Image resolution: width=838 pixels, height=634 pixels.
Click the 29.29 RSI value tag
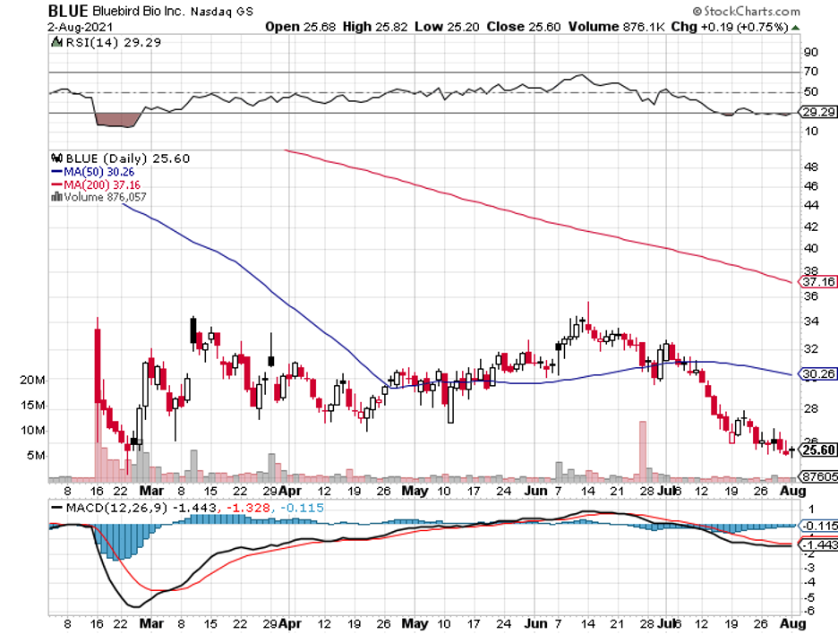point(818,112)
